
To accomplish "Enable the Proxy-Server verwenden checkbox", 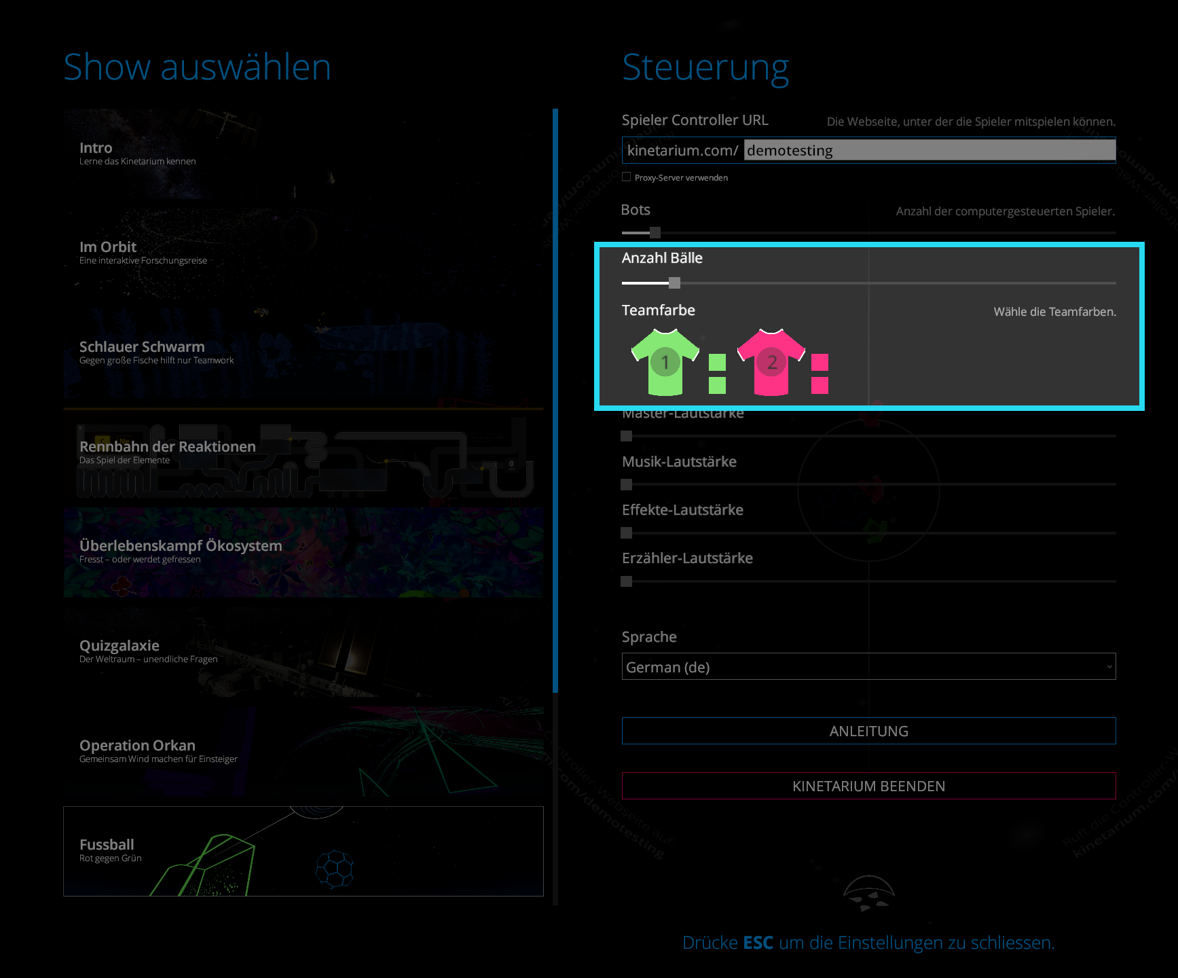I will tap(626, 177).
